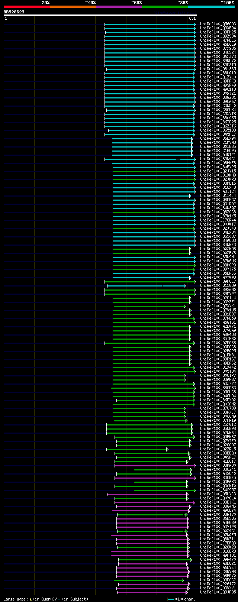The image size is (238, 602).
Task: Click the =100char. scale legend
Action: tap(181, 599)
